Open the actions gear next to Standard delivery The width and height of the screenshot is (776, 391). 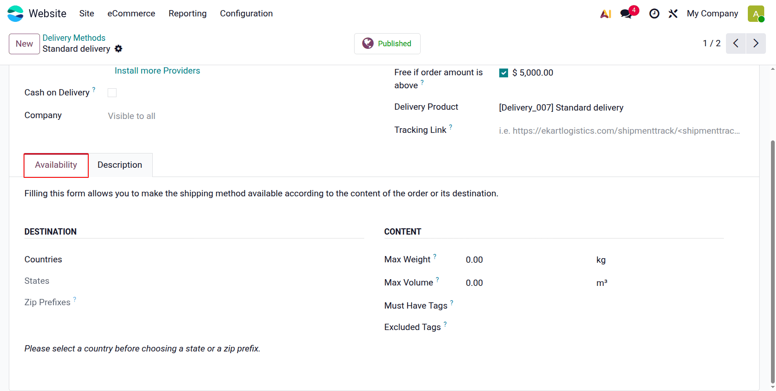click(x=119, y=49)
